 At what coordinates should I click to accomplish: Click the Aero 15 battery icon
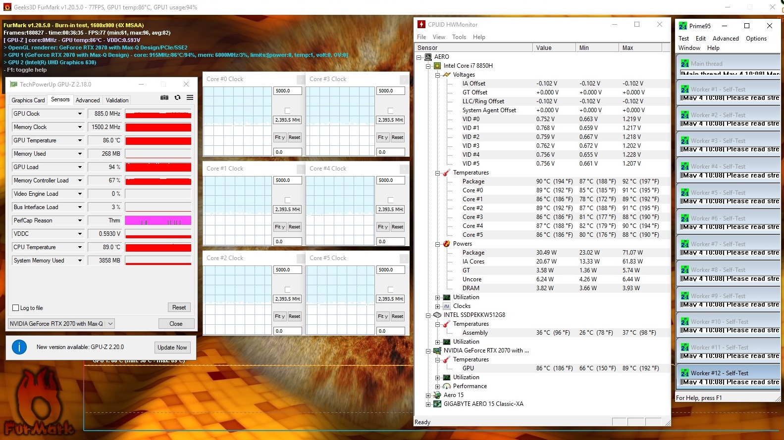click(x=437, y=395)
